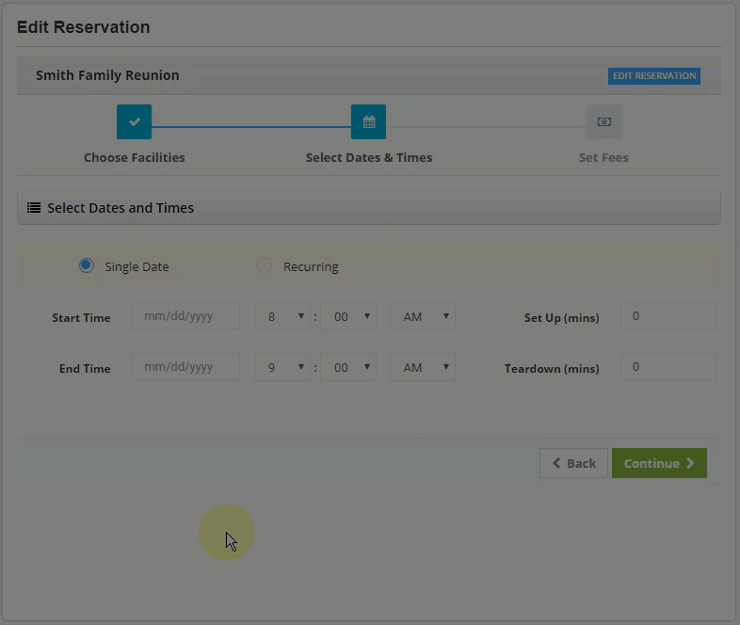Open the End Time minutes dropdown
740x625 pixels.
coord(348,367)
